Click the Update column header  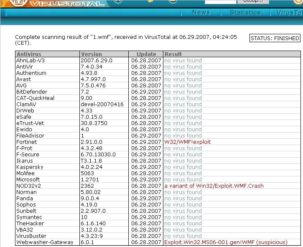click(x=146, y=54)
